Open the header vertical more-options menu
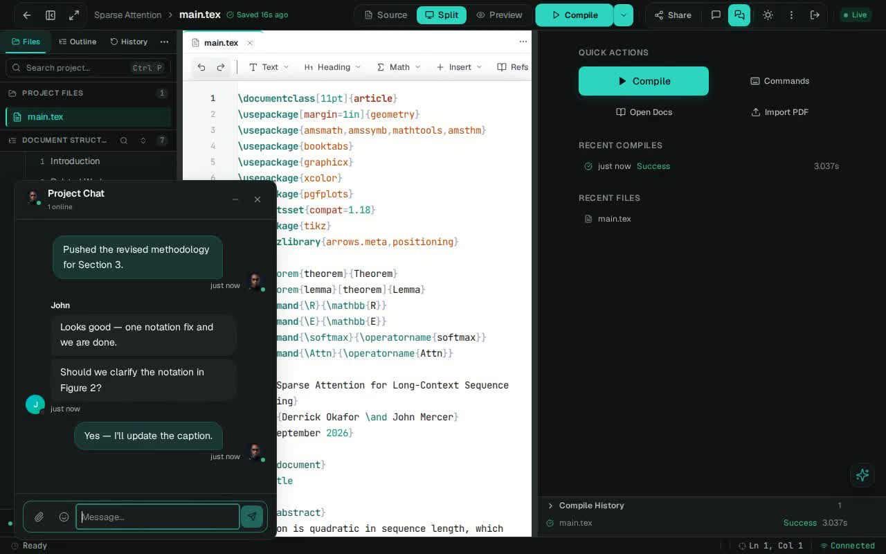This screenshot has height=554, width=886. [791, 15]
